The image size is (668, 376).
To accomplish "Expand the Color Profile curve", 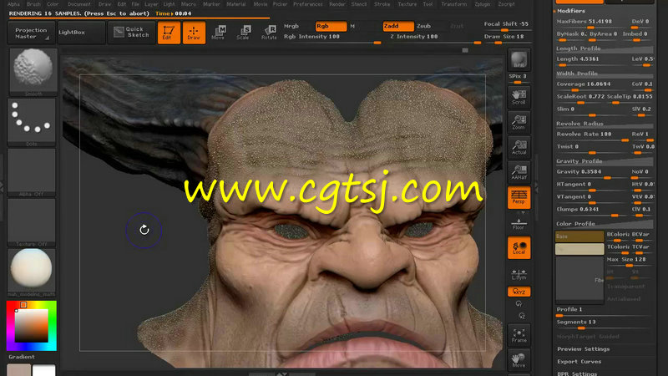I will 604,224.
